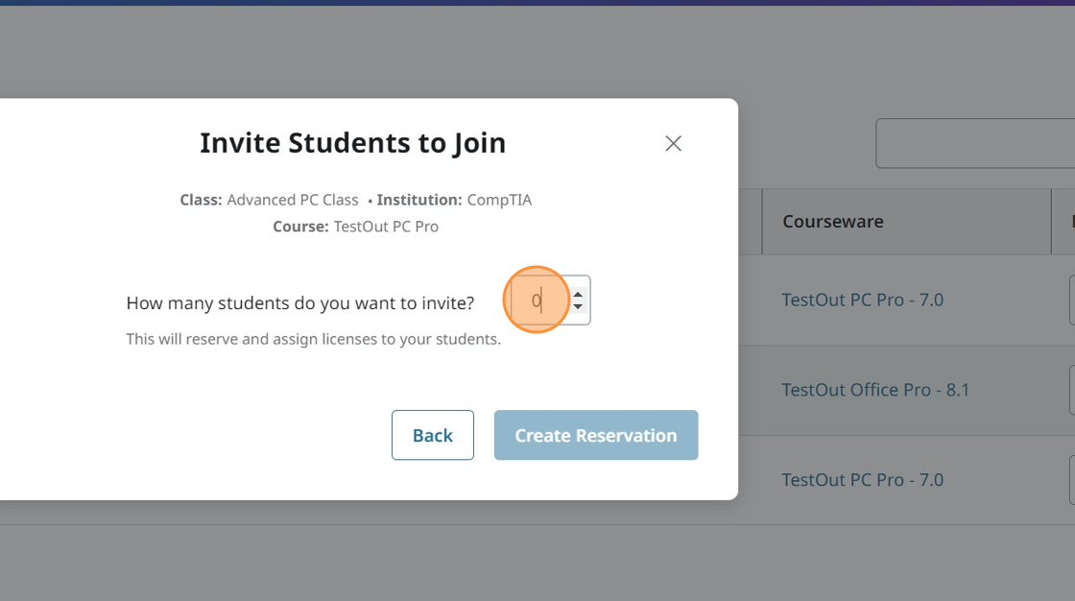This screenshot has height=601, width=1075.
Task: Click inside the empty search field
Action: 979,142
